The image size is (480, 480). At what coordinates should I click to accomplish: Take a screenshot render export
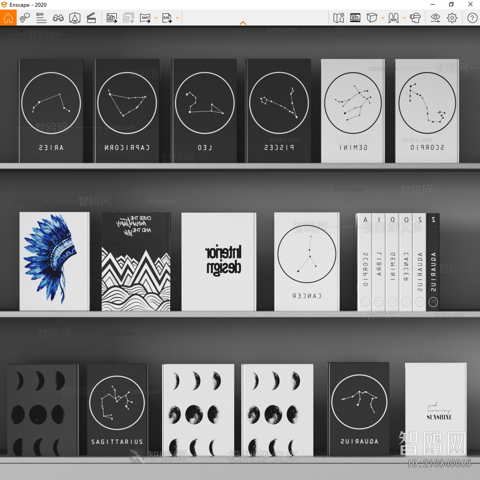(x=112, y=18)
